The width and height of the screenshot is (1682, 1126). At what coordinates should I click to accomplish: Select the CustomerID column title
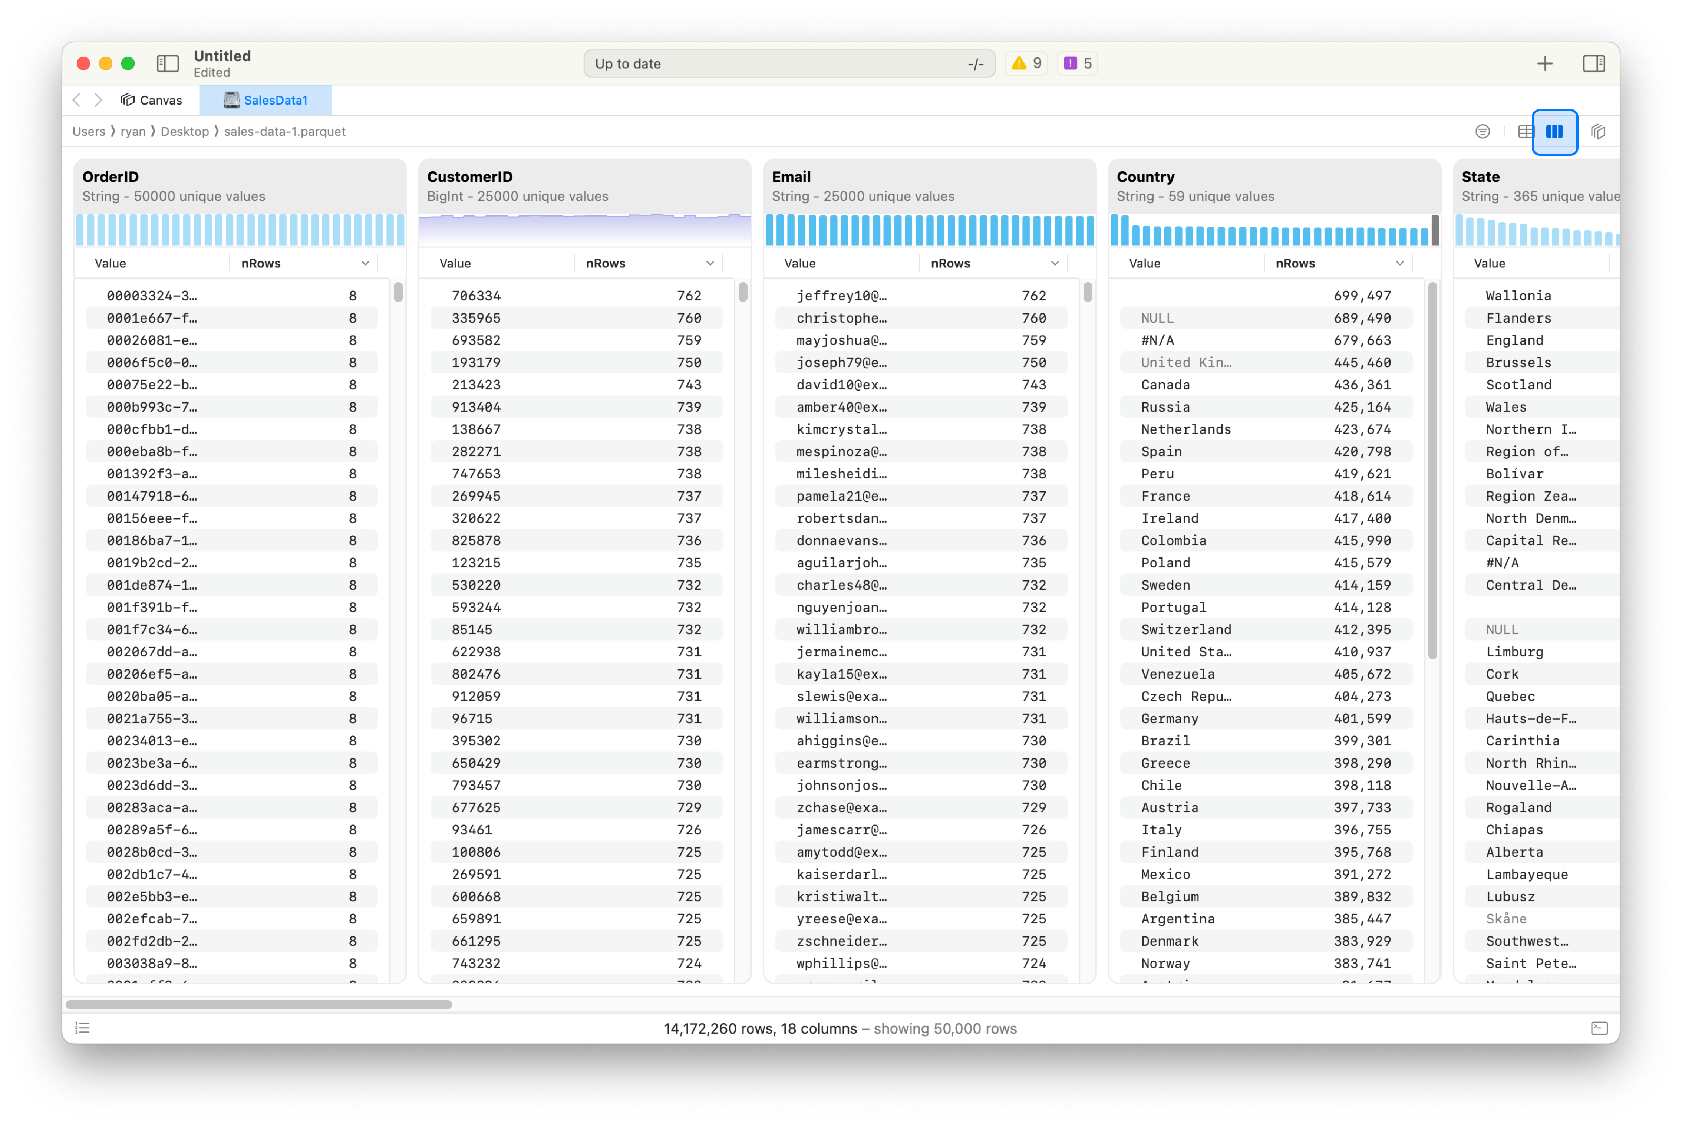pos(469,177)
